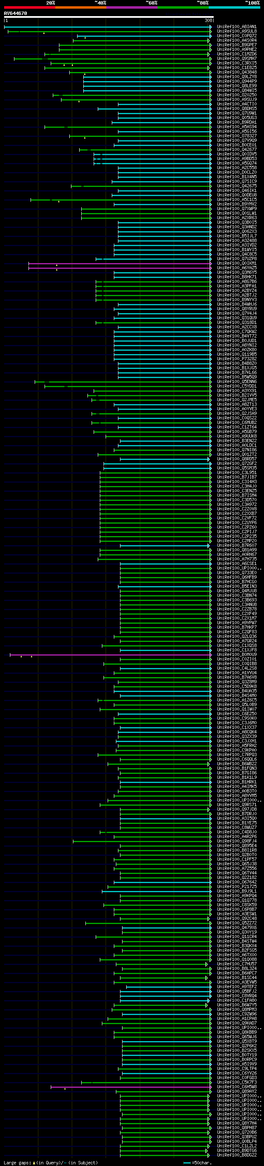Click label UniRef100_C1L2L2

click(237, 1146)
